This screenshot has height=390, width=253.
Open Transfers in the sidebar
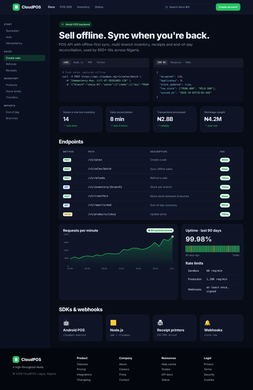(25, 97)
